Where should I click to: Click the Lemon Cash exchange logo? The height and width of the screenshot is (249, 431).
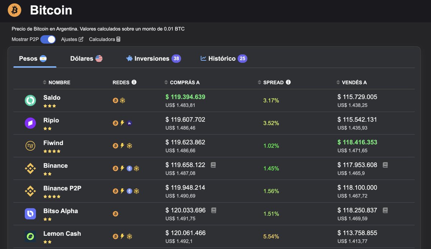pyautogui.click(x=30, y=236)
